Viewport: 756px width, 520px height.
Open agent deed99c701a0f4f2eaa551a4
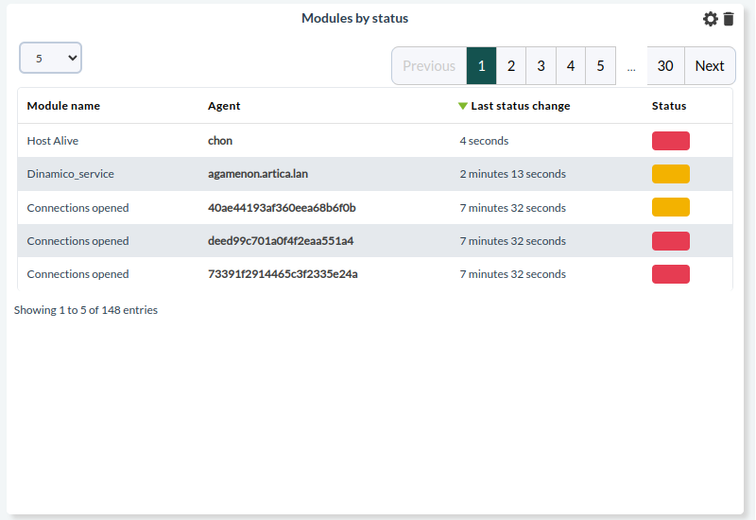pos(281,241)
